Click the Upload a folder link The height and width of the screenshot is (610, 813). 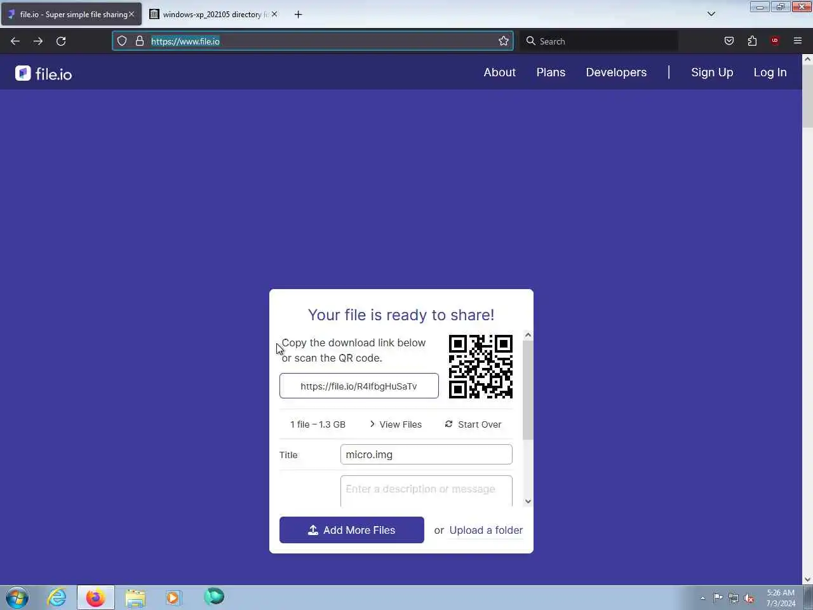click(x=486, y=530)
